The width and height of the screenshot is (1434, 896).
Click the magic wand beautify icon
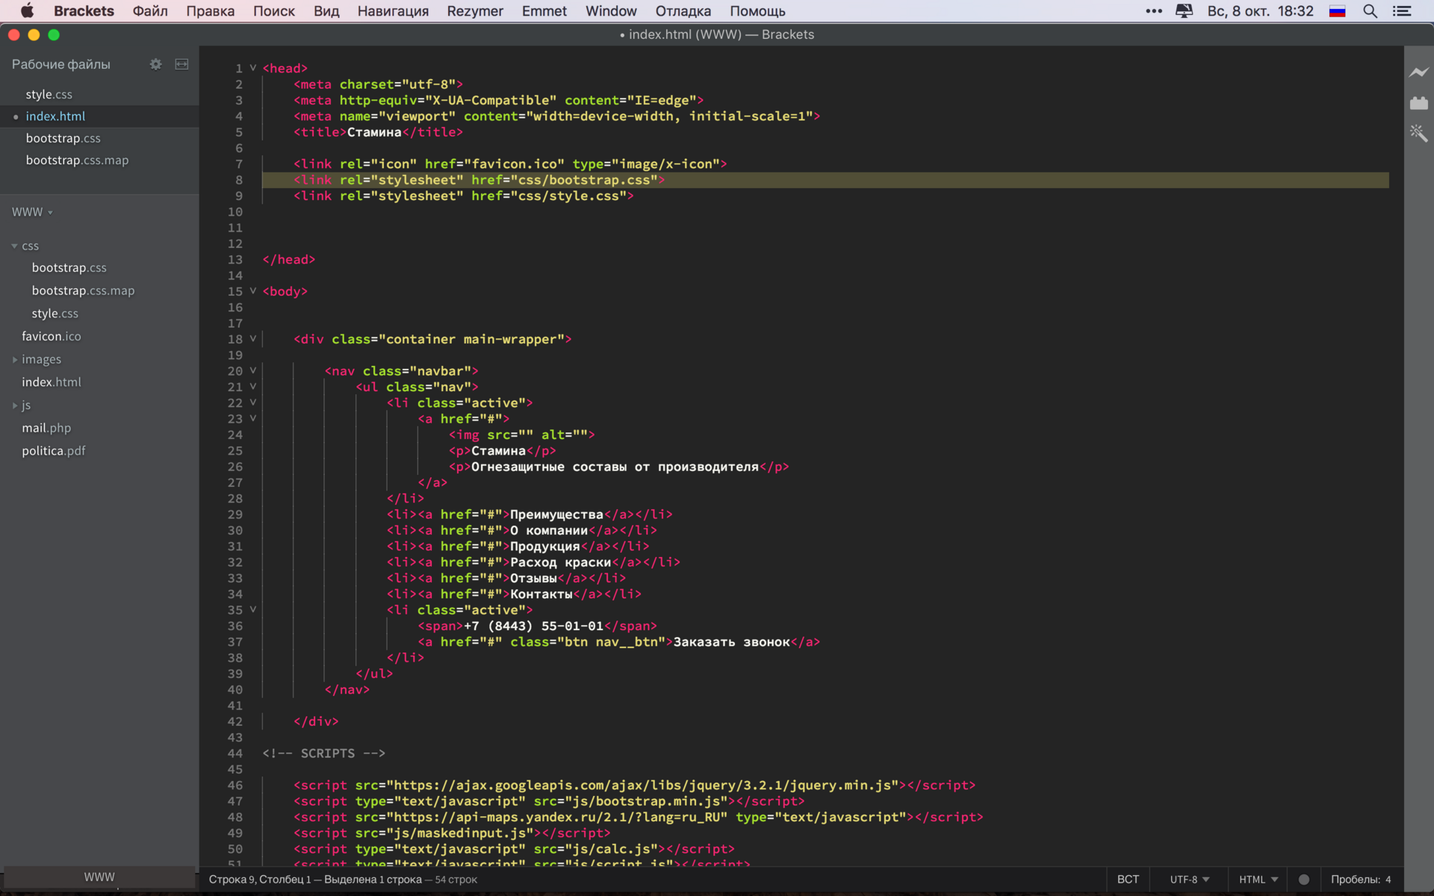coord(1418,134)
